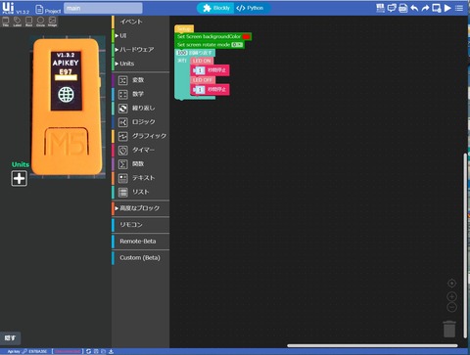Zoom in the Blockly workspace
Viewport: 470px width, 355px height.
click(x=451, y=296)
